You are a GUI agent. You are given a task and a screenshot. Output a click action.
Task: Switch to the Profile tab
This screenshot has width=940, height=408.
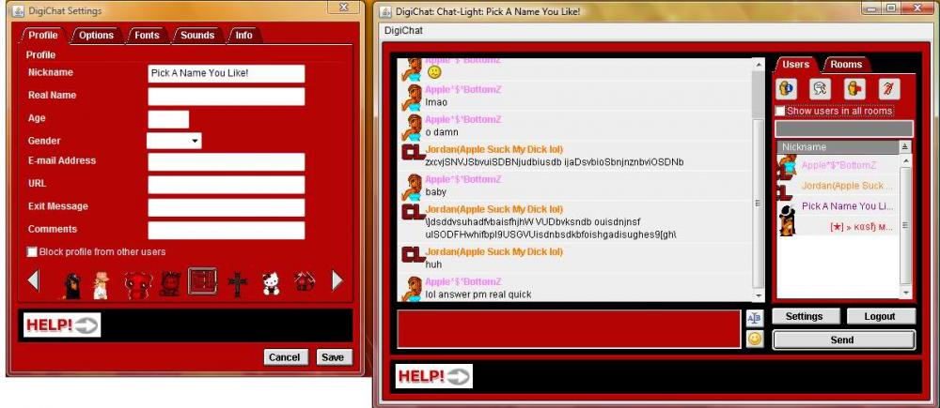pos(43,36)
